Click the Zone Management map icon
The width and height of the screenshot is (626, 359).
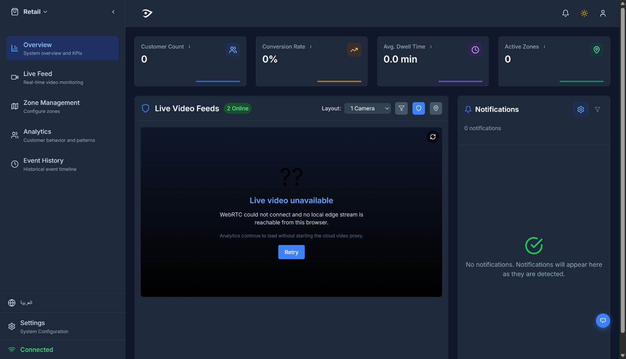click(15, 106)
